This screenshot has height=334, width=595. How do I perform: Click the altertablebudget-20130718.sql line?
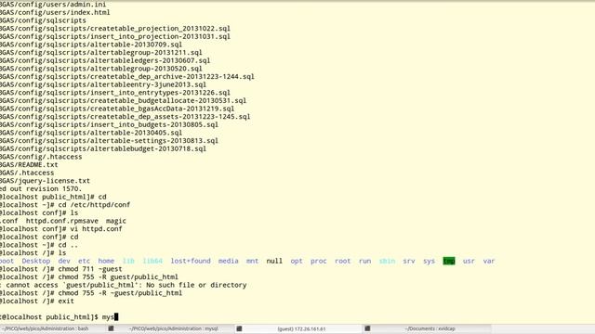click(x=103, y=148)
